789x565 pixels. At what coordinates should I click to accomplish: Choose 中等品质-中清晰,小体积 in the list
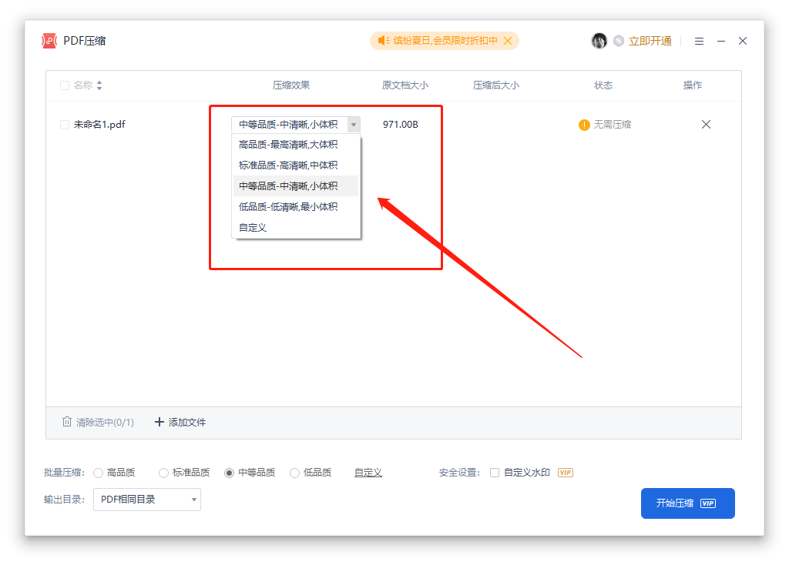tap(296, 186)
